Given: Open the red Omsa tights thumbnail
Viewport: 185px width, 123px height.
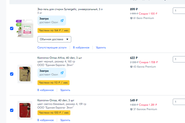Looking at the screenshot, I should coord(25,110).
